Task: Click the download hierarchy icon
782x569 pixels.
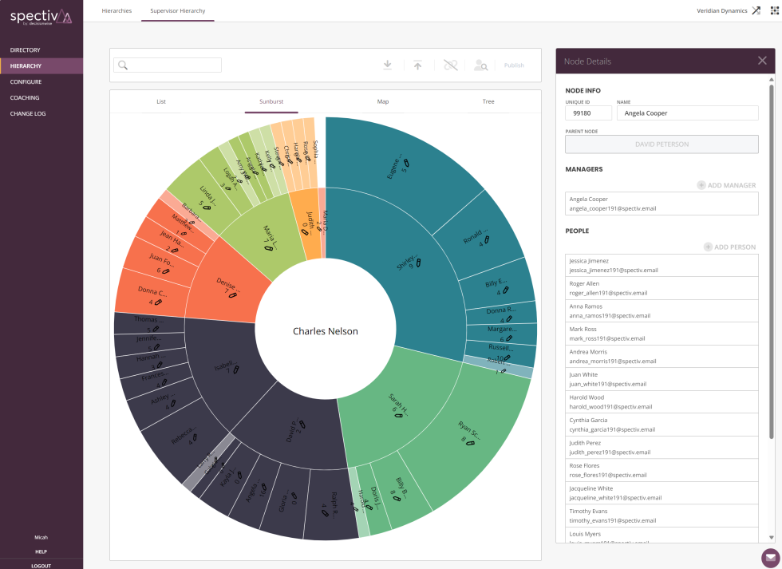Action: 388,65
